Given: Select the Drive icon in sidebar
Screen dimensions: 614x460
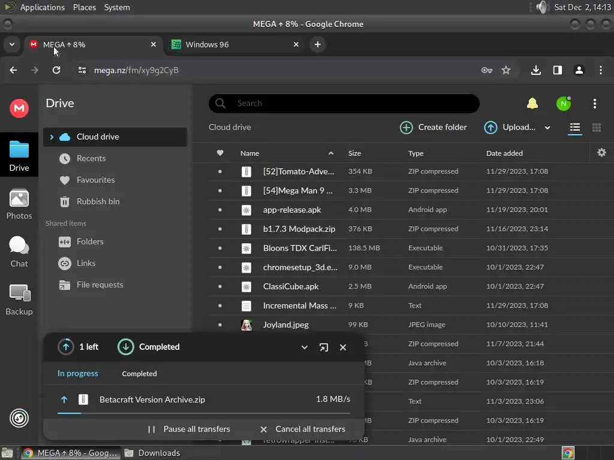Looking at the screenshot, I should [x=19, y=156].
